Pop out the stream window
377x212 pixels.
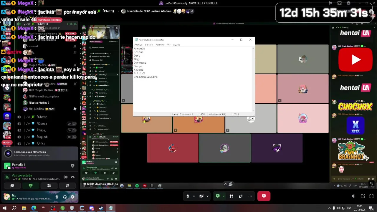point(363,196)
